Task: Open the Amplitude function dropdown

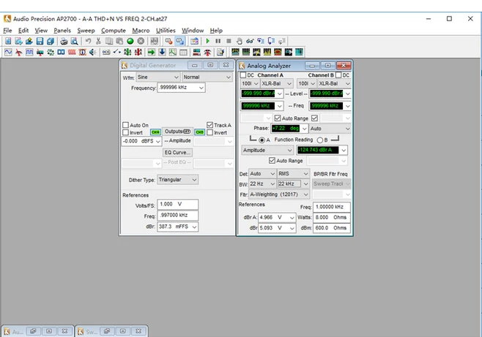Action: point(267,151)
